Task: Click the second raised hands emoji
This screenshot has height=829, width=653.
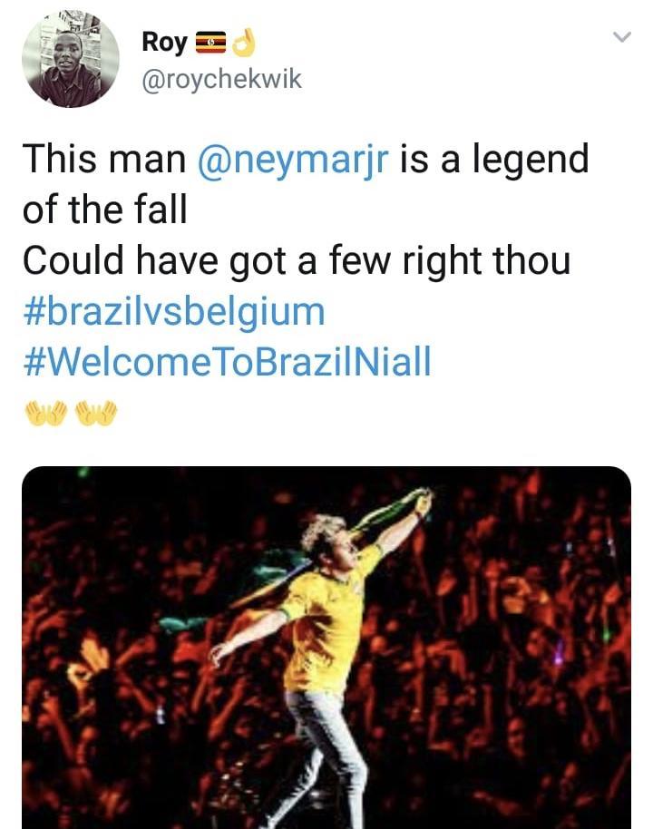Action: tap(96, 414)
